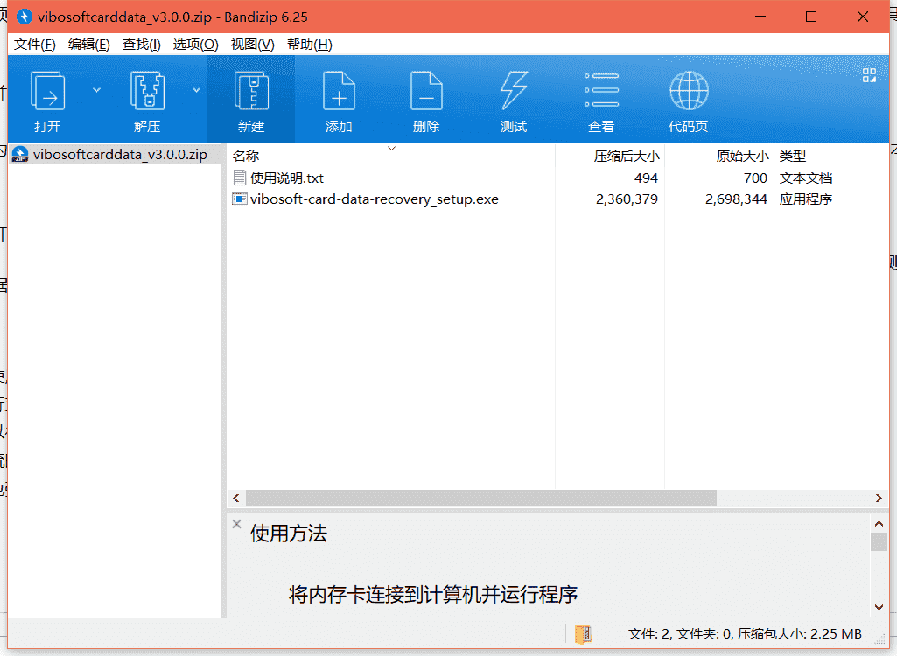Maximize the Bandizip window
Screen dimensions: 897x656
811,17
